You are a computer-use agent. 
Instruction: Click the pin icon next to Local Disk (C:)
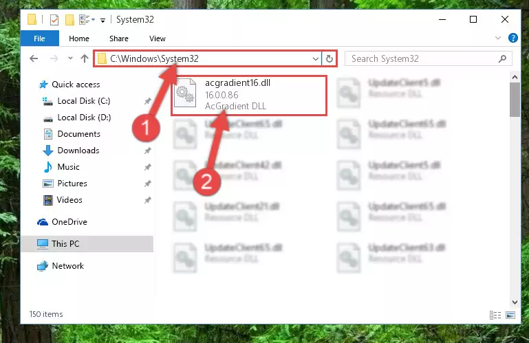(147, 101)
